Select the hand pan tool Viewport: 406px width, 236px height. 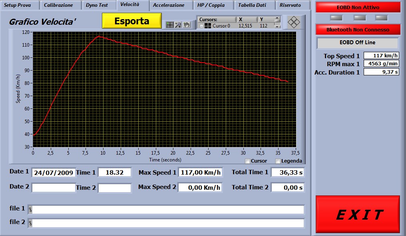click(x=186, y=25)
